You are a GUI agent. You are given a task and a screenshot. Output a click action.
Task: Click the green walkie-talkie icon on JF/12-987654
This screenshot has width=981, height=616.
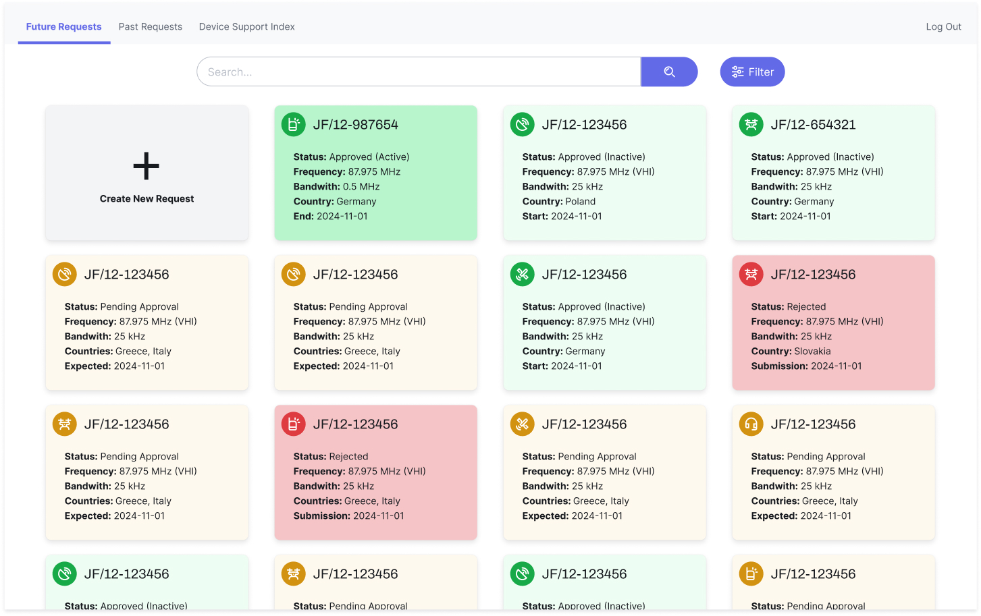click(293, 125)
